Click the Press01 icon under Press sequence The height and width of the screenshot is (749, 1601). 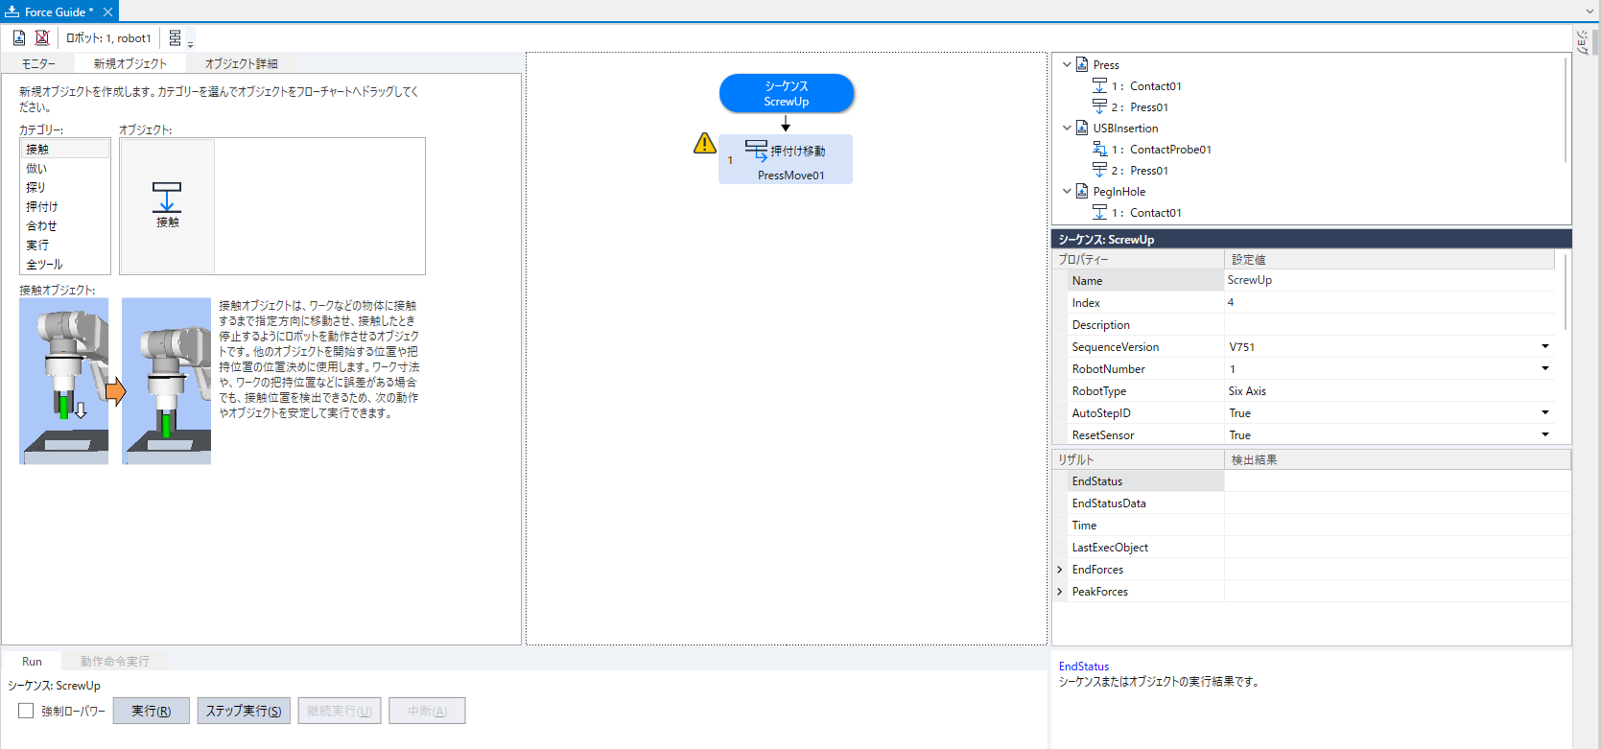pyautogui.click(x=1099, y=107)
